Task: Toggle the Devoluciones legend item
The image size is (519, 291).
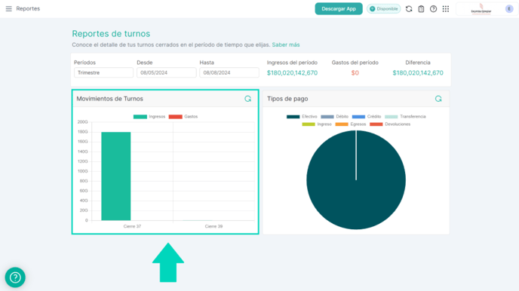Action: [x=390, y=124]
